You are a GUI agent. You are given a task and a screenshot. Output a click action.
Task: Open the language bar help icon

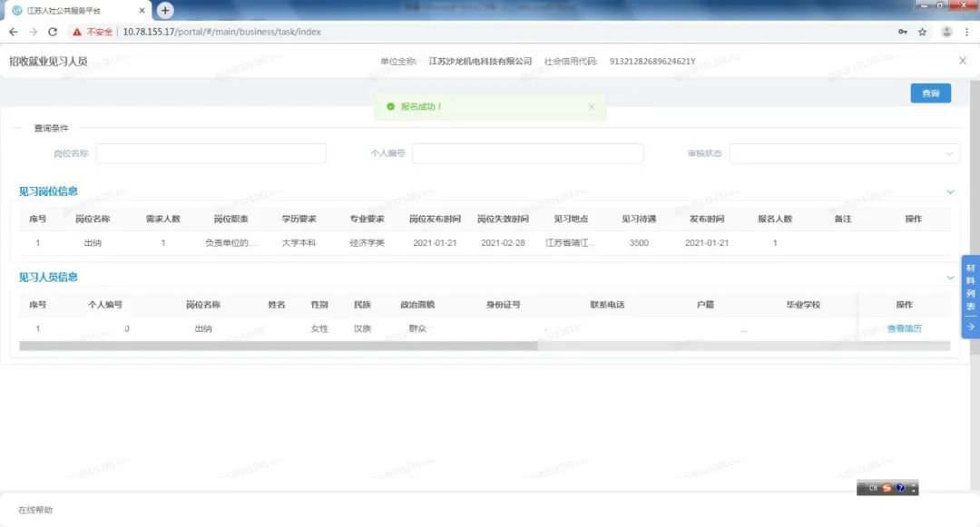[900, 488]
